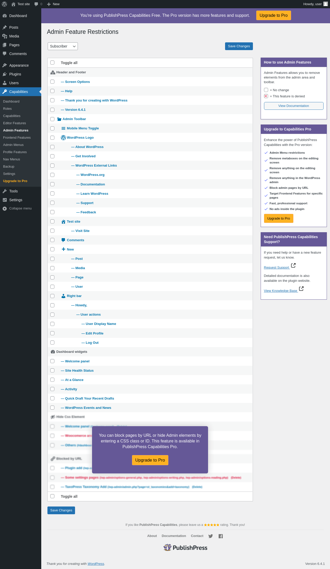The width and height of the screenshot is (330, 569).
Task: Check the bottom Toggle all checkbox
Action: pyautogui.click(x=52, y=496)
